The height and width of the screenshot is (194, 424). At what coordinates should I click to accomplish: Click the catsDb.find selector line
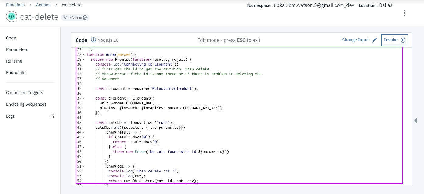click(x=140, y=128)
